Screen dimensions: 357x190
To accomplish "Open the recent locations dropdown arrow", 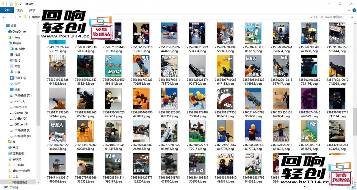I will (15, 17).
